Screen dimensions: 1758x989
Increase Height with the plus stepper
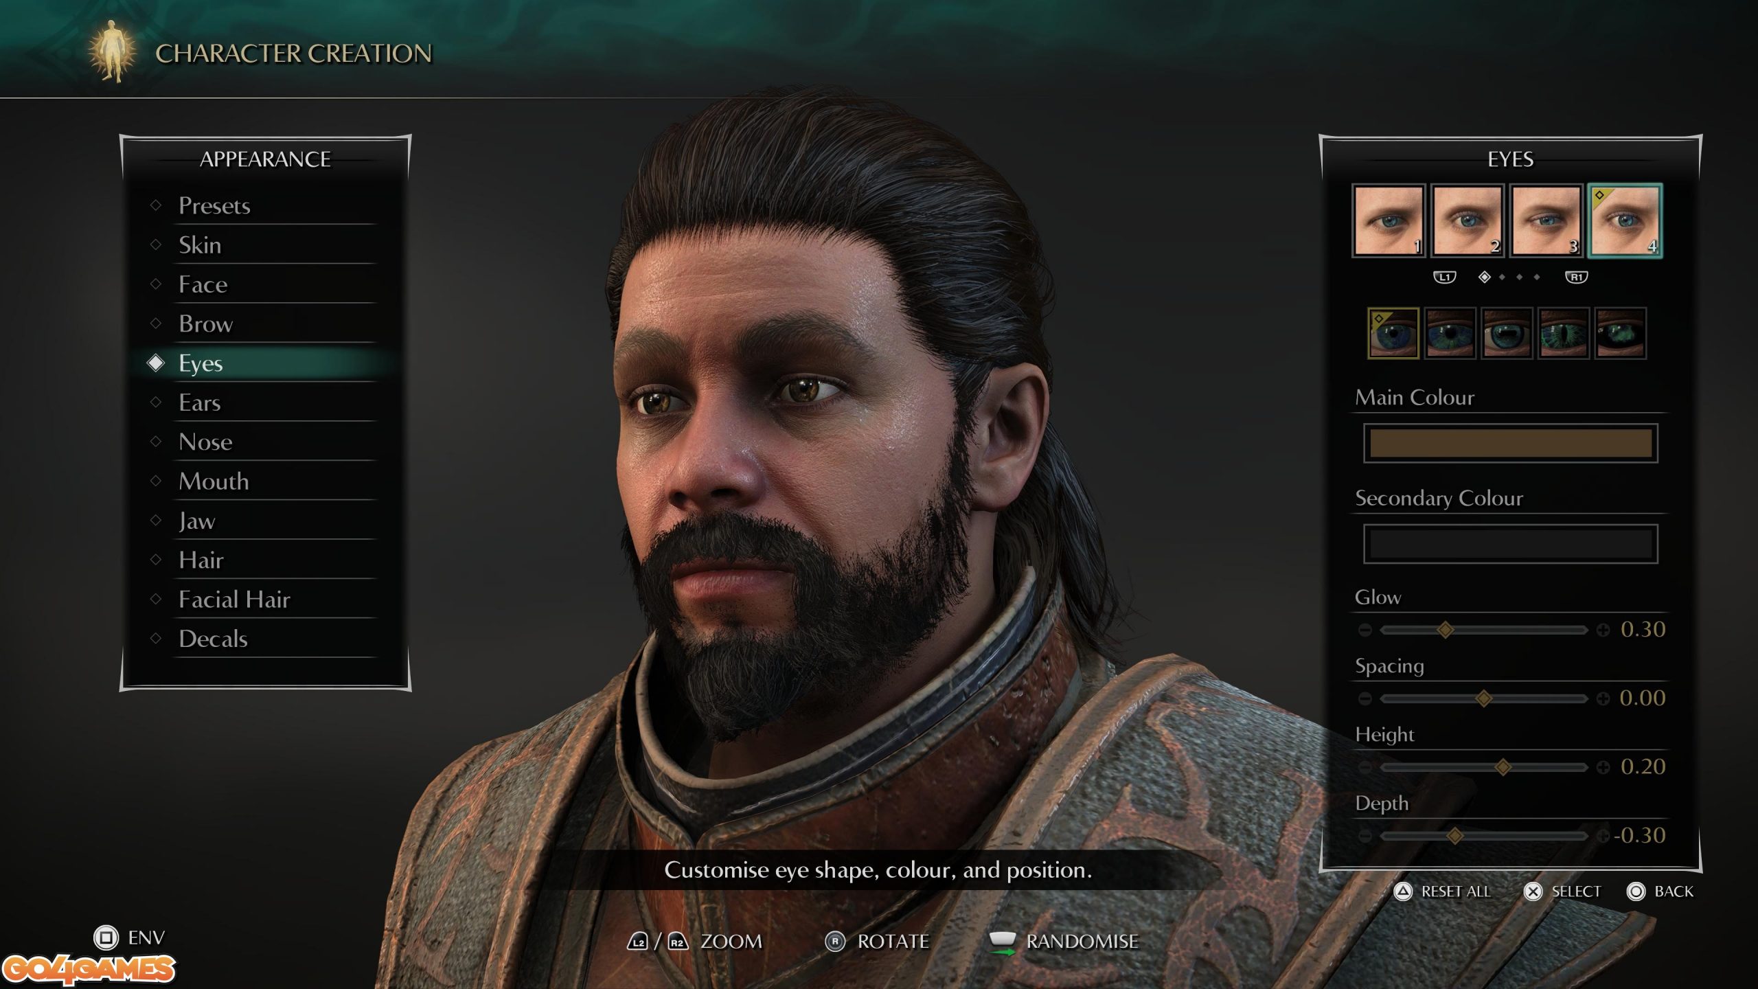1603,767
